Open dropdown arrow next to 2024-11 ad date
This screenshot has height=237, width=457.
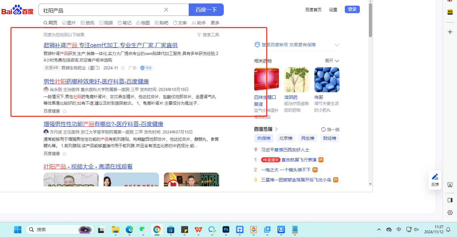[x=123, y=68]
